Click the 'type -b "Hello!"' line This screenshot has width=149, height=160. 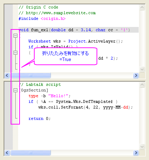(x=49, y=96)
